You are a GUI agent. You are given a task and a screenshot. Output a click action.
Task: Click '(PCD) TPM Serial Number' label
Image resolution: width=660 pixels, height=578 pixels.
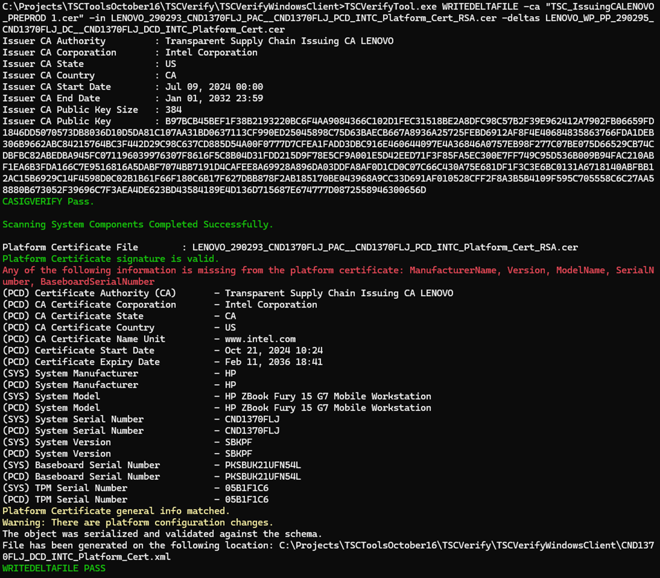[x=65, y=499]
